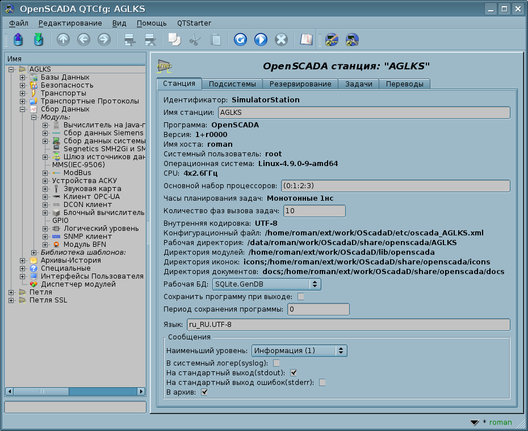This screenshot has height=431, width=528.
Task: Collapse the Модуль: tree node
Action: pyautogui.click(x=33, y=117)
